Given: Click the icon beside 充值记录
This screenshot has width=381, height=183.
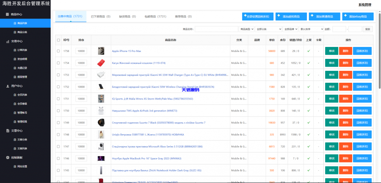Looking at the screenshot, I should click(15, 68).
